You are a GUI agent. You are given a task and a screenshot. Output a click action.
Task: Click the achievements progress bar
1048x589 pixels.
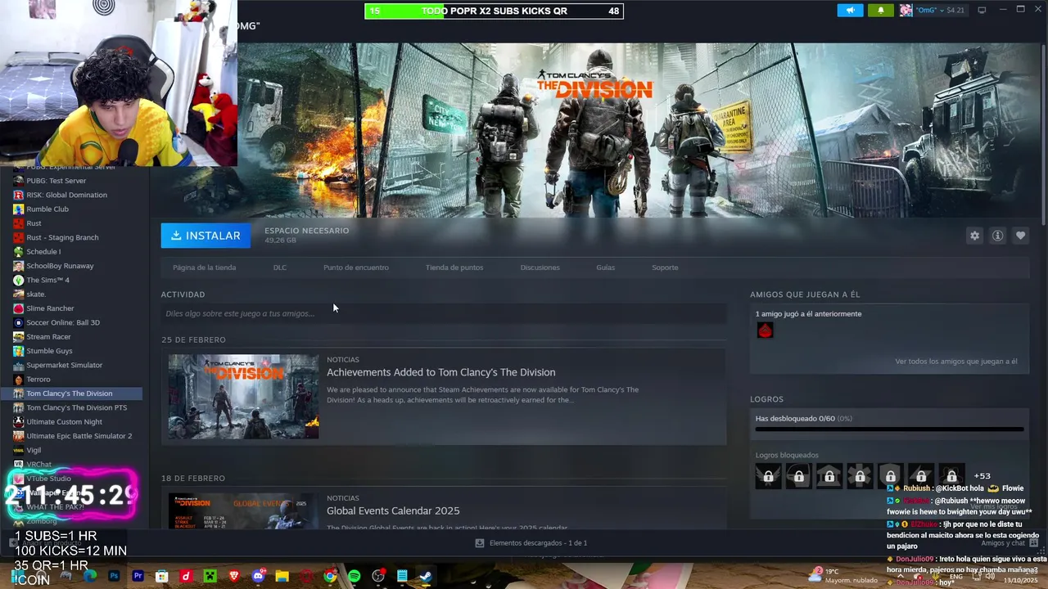point(889,429)
